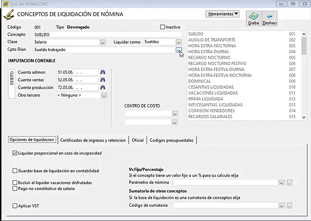The width and height of the screenshot is (311, 221).
Task: Click the pencil notepad icon in header
Action: click(9, 15)
